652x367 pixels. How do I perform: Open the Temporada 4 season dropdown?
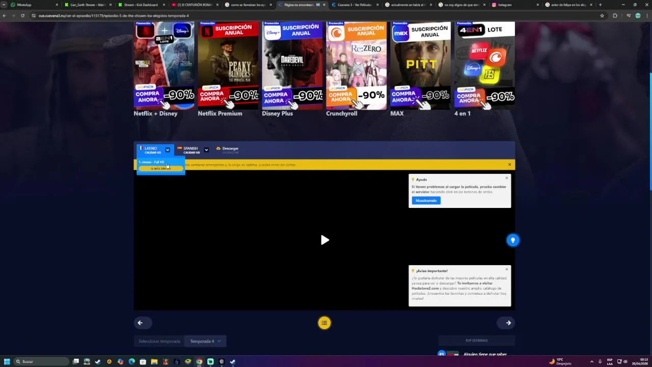tap(205, 342)
